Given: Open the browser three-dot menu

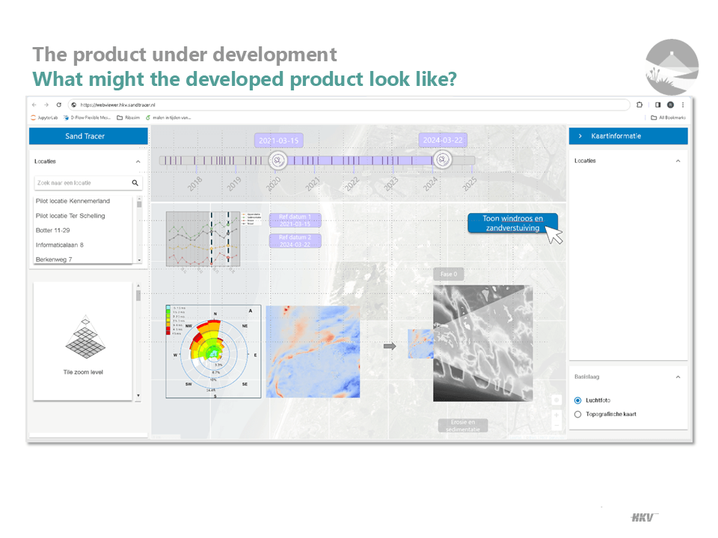Looking at the screenshot, I should 682,105.
